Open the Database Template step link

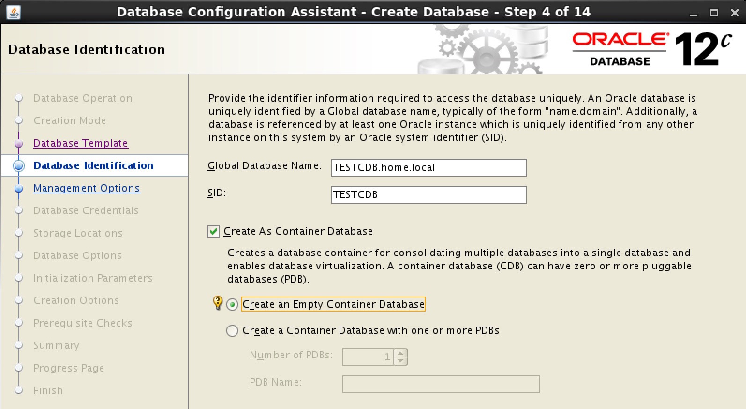(81, 143)
